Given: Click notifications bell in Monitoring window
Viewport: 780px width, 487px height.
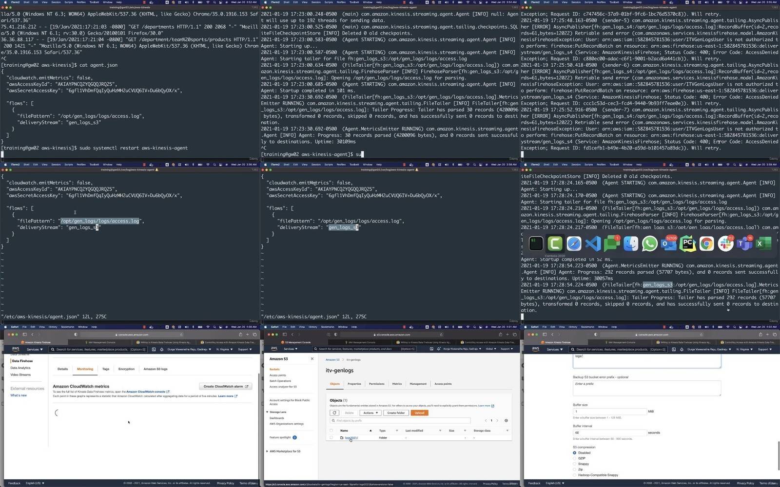Looking at the screenshot, I should (162, 349).
